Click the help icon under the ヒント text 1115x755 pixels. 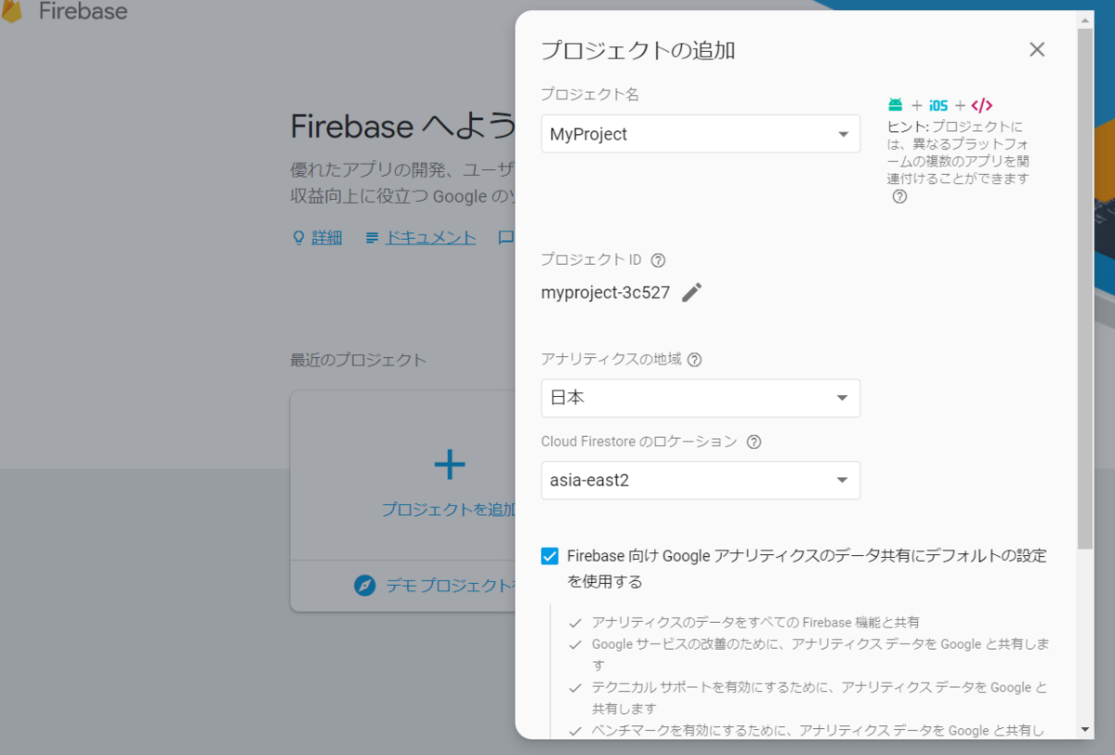pyautogui.click(x=899, y=197)
